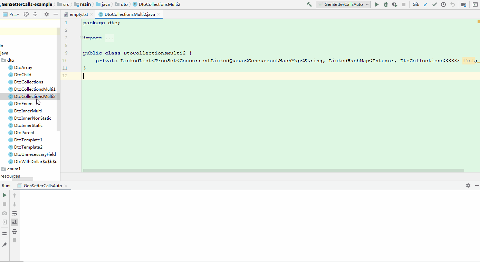Select the GenSetterCallsAuto tab in the Run panel

[x=43, y=185]
